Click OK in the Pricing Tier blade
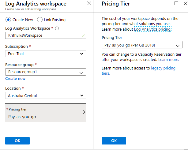 pyautogui.click(x=114, y=141)
